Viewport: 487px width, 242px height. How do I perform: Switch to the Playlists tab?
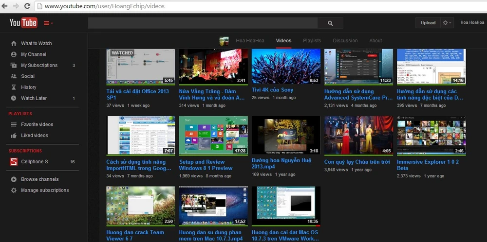(x=312, y=41)
